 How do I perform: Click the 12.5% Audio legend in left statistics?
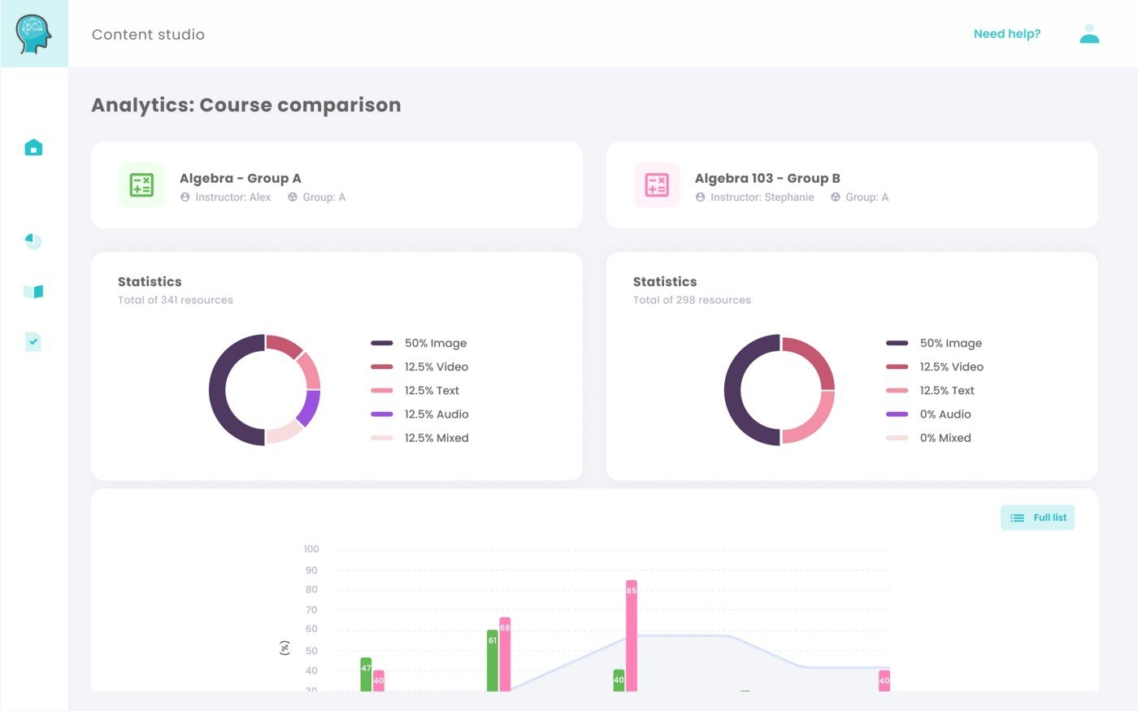[x=419, y=414]
